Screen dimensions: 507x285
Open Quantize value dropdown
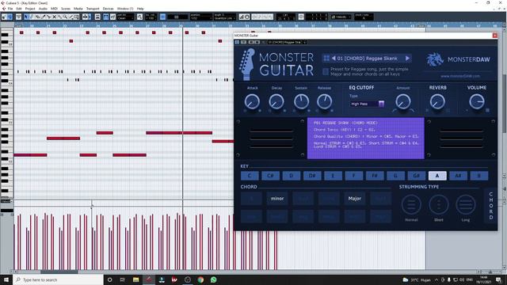point(200,17)
